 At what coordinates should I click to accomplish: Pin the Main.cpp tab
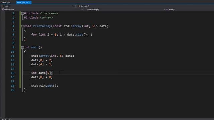click(x=27, y=2)
